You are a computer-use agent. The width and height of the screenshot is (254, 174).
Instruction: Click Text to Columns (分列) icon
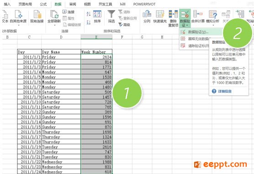click(147, 14)
